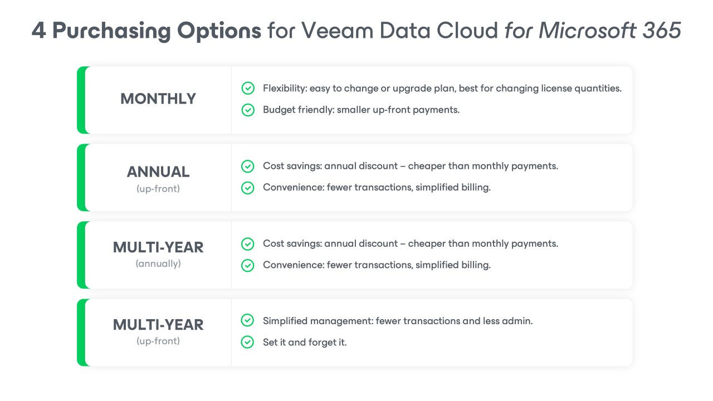Select the "Cost savings" checkmark in Annual card
This screenshot has width=713, height=401.
point(248,166)
